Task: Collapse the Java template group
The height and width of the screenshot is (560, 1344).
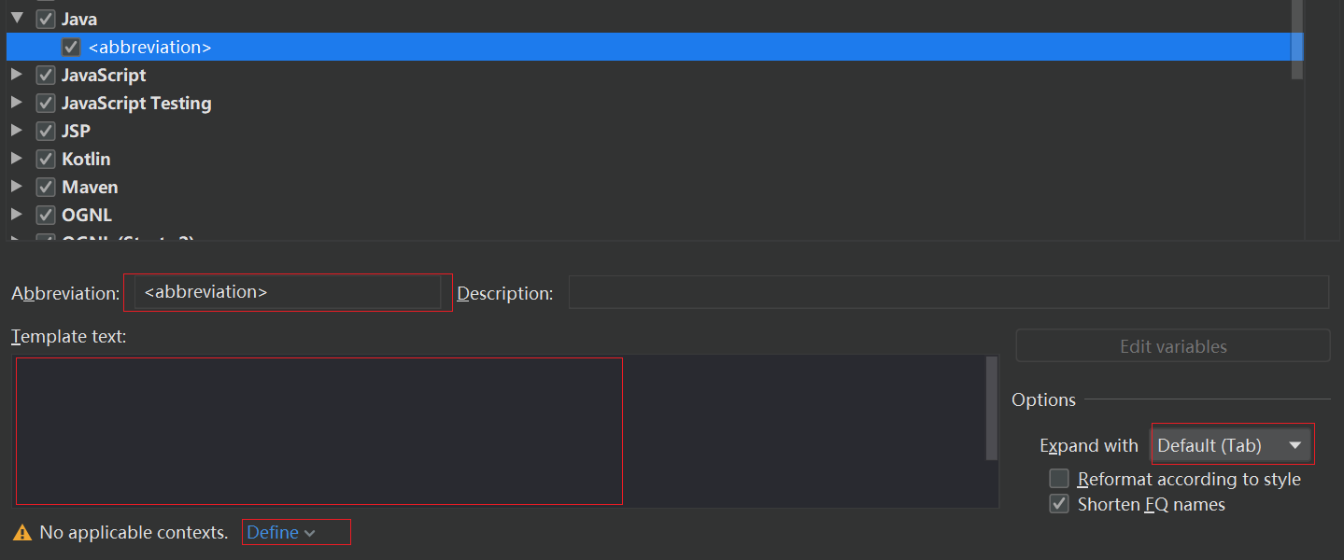Action: (17, 18)
